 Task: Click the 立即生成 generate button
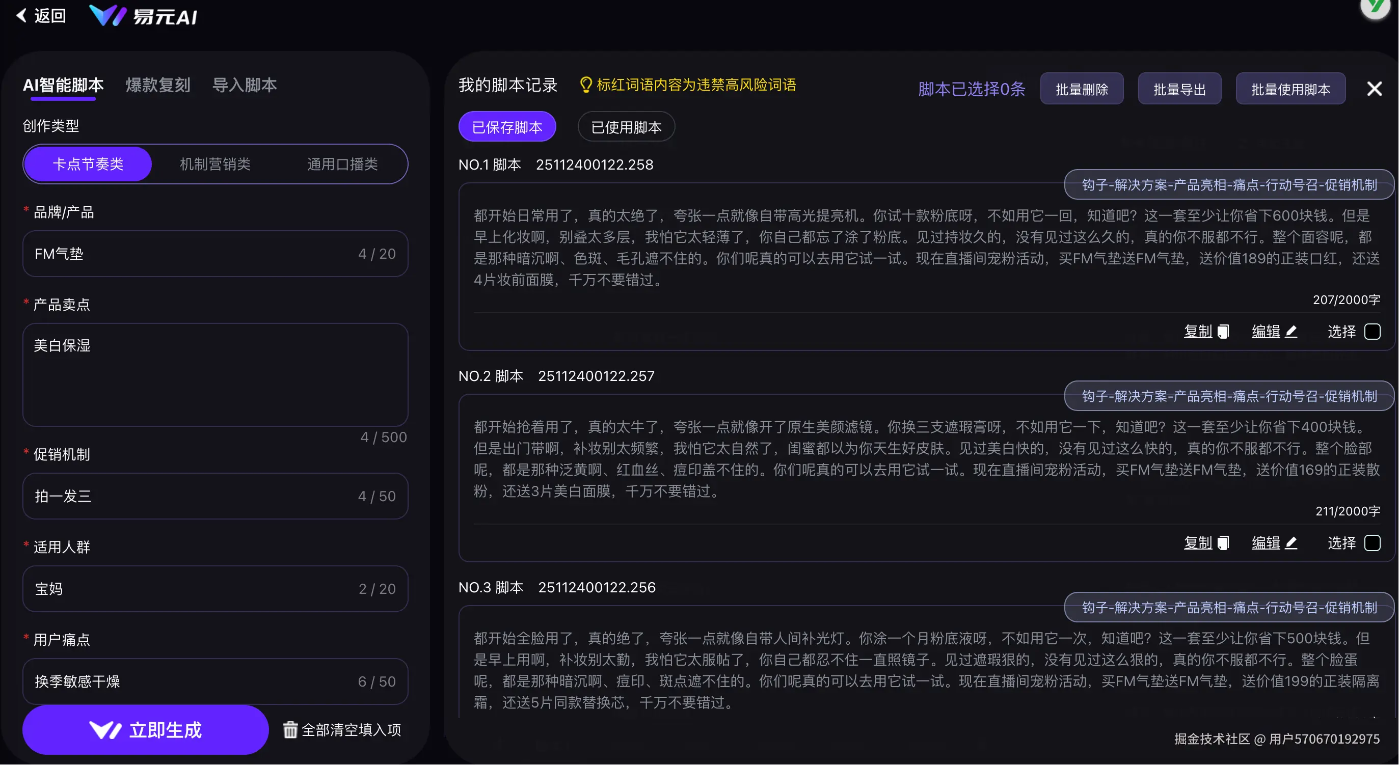(145, 730)
